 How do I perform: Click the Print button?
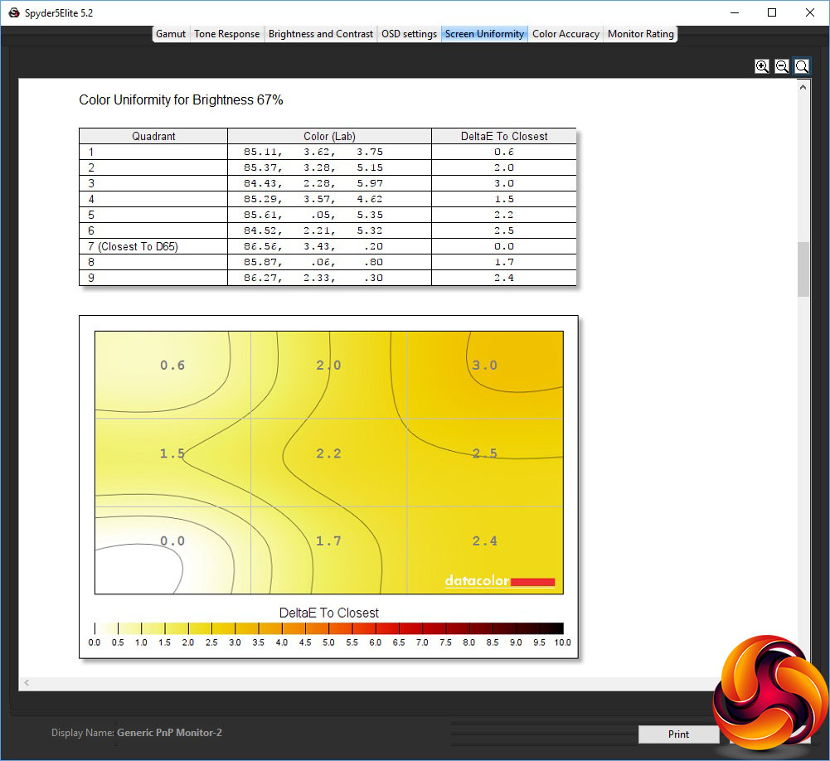coord(678,734)
